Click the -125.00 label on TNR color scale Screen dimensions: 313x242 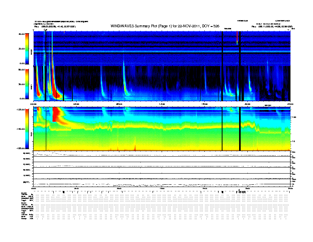(x=21, y=110)
